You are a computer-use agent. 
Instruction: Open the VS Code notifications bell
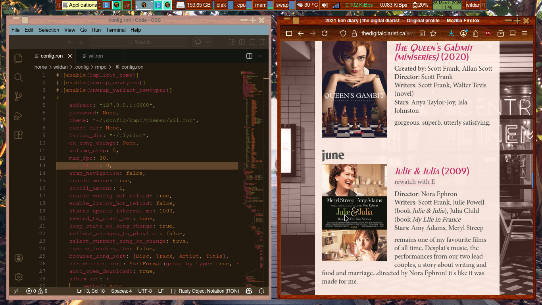[261, 291]
